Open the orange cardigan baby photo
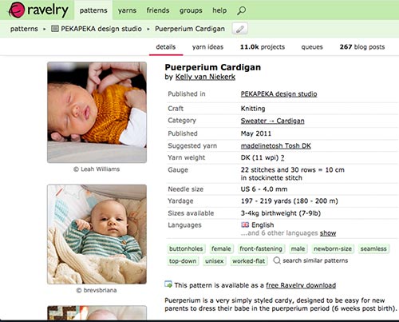This screenshot has width=399, height=322. [97, 112]
